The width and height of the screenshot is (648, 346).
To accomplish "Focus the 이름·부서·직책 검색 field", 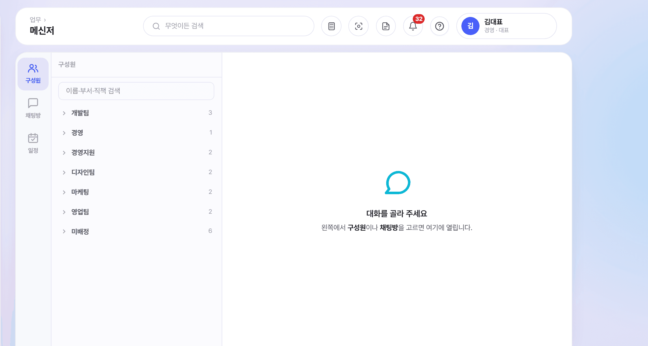I will (x=136, y=91).
